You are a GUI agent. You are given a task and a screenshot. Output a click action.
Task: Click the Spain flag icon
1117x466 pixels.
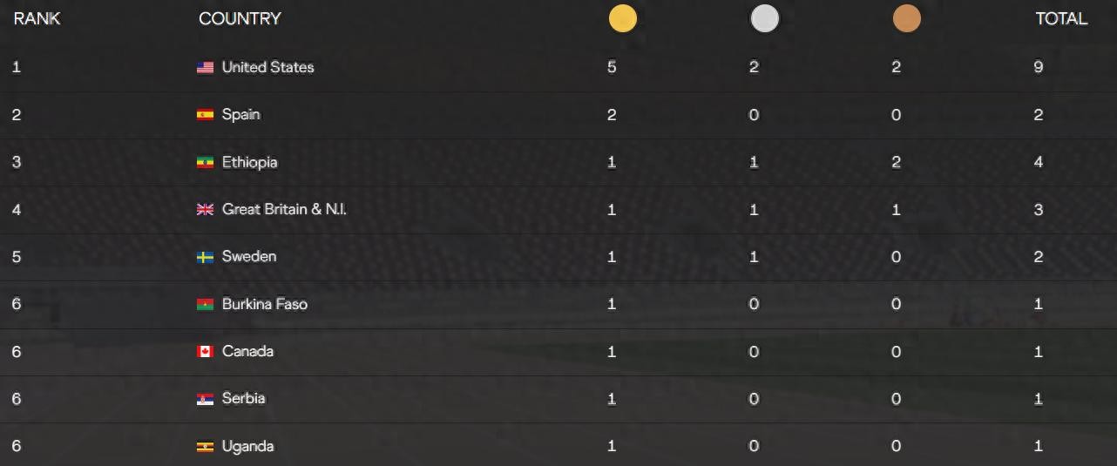(x=205, y=115)
